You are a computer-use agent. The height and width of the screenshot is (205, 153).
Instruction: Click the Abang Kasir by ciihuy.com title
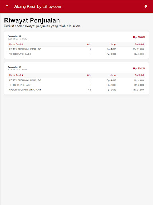point(37,6)
